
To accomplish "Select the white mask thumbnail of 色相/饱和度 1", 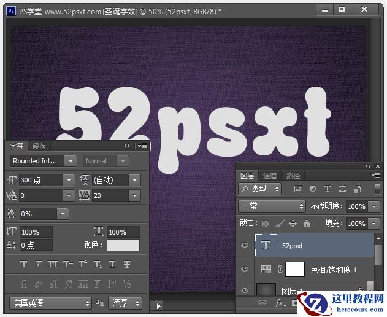I will pyautogui.click(x=294, y=269).
